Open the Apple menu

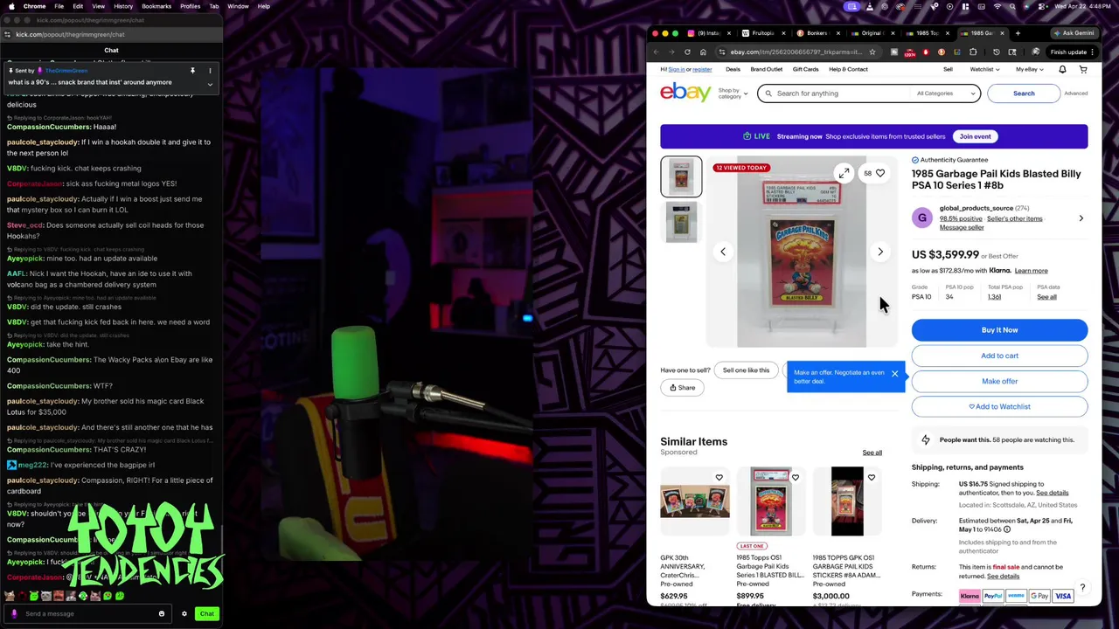[x=11, y=6]
